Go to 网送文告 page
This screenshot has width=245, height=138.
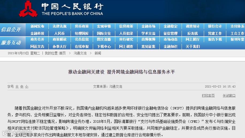[x=37, y=46]
